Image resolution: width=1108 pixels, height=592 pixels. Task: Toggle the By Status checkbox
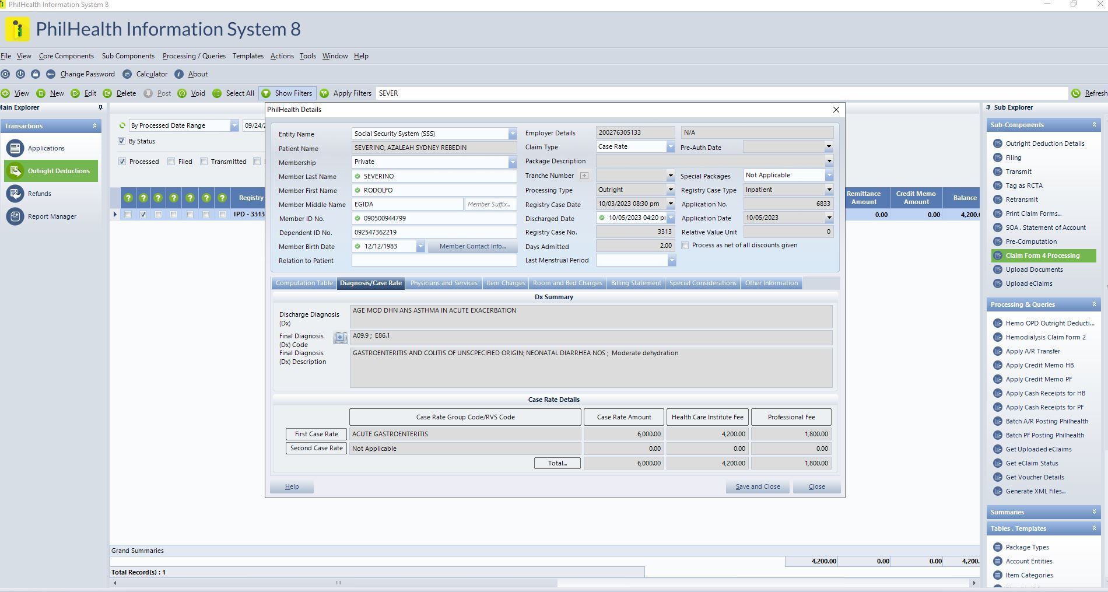point(121,141)
